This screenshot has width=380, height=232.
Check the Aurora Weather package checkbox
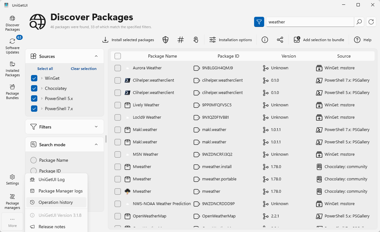coord(117,68)
